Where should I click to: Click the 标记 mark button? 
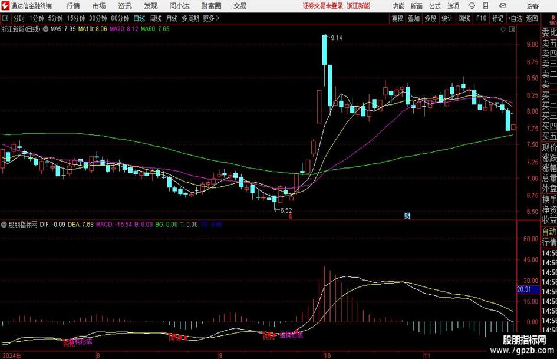pyautogui.click(x=497, y=18)
